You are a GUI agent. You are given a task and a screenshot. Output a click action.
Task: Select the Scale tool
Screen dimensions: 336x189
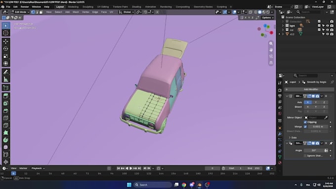click(x=6, y=56)
